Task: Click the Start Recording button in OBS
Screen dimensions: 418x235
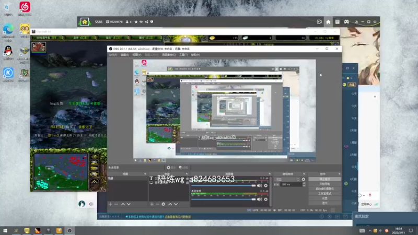Action: [324, 184]
